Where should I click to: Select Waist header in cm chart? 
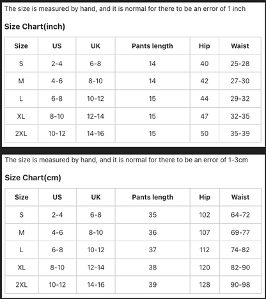[240, 197]
